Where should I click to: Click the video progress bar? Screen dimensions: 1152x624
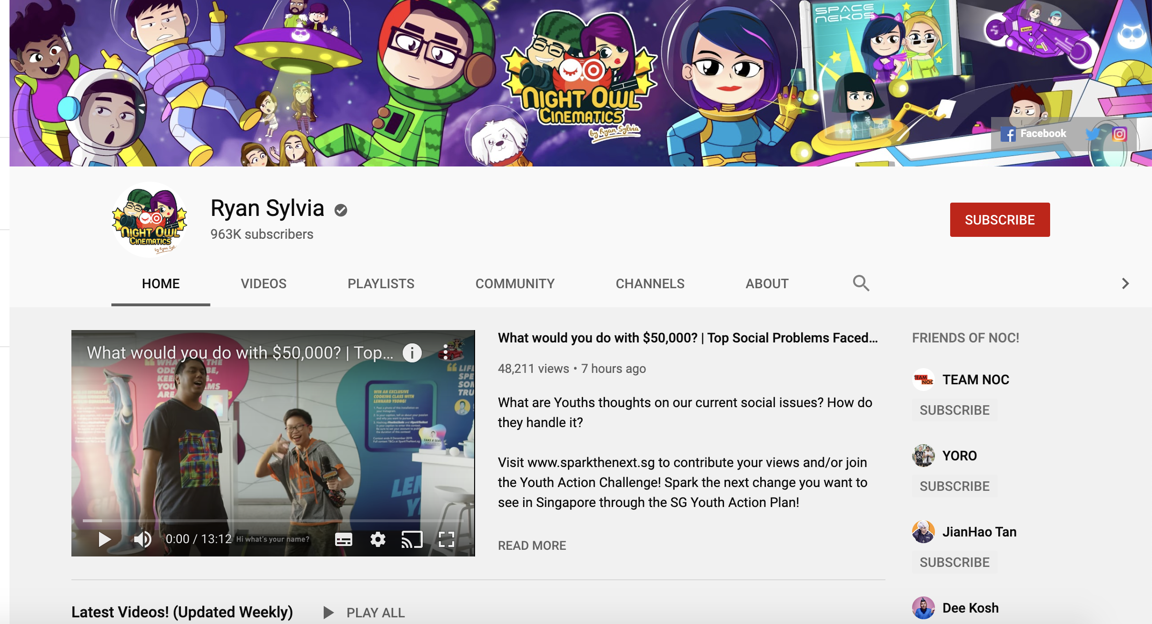click(273, 521)
